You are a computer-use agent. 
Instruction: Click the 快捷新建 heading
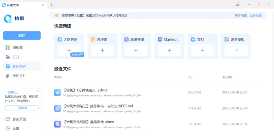click(x=63, y=26)
